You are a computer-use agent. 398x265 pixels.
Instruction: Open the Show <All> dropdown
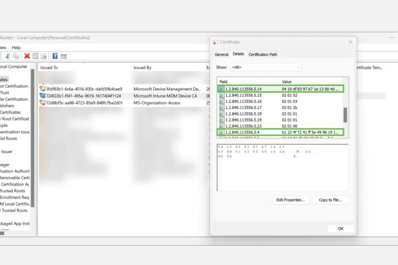coord(266,67)
